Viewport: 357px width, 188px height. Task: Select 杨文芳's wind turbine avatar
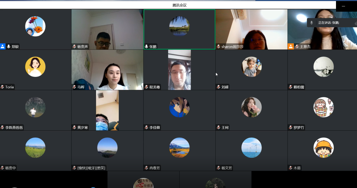click(251, 148)
